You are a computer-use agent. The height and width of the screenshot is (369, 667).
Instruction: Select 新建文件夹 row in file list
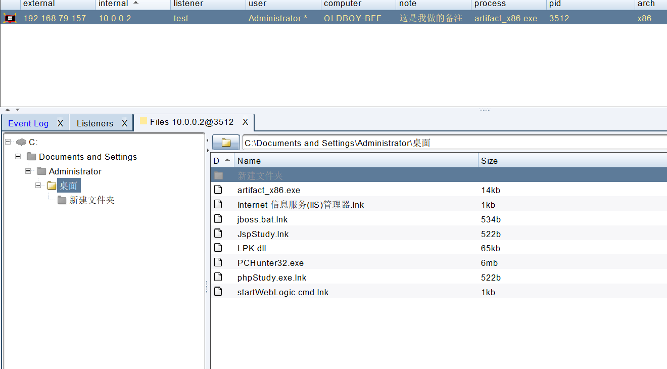(x=439, y=175)
